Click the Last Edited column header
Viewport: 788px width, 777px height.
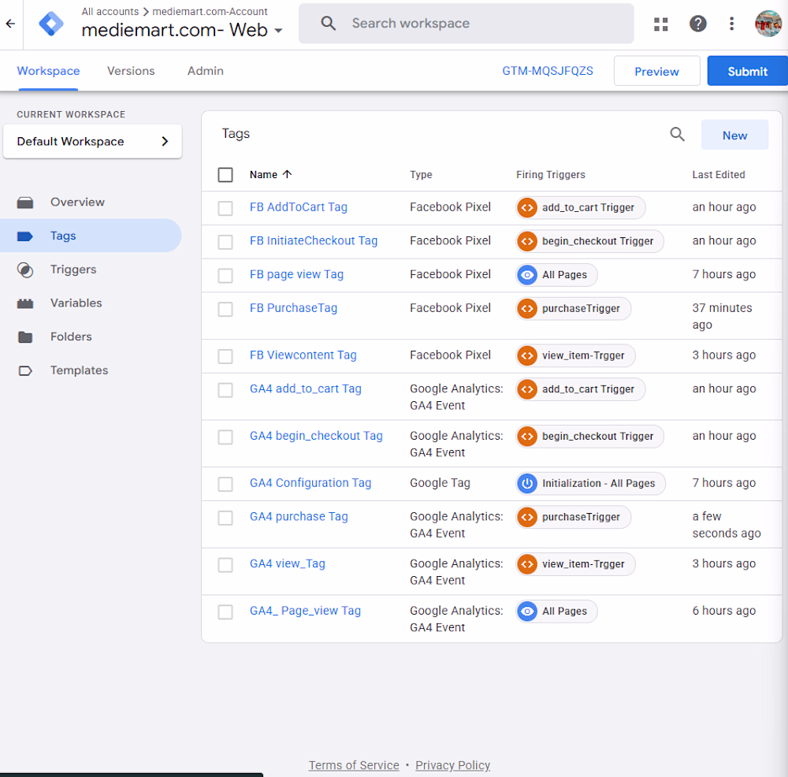click(x=719, y=175)
